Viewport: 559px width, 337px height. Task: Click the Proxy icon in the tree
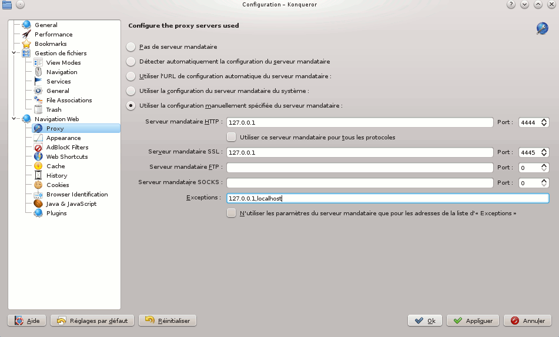tap(38, 128)
